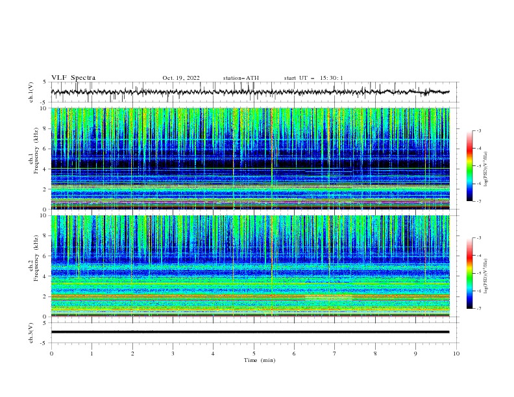Click the ch.1 color bar "log(PSD)(V²/Hz)" label
This screenshot has width=514, height=397.
pos(486,169)
